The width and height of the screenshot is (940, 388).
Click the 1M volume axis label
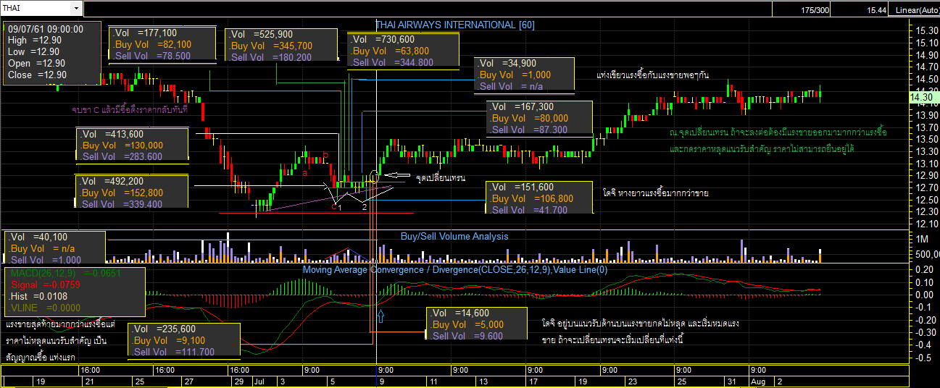(x=923, y=239)
